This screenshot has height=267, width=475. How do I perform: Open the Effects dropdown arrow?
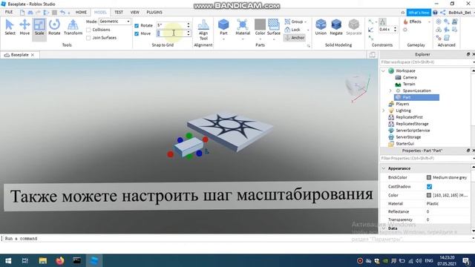[x=429, y=22]
